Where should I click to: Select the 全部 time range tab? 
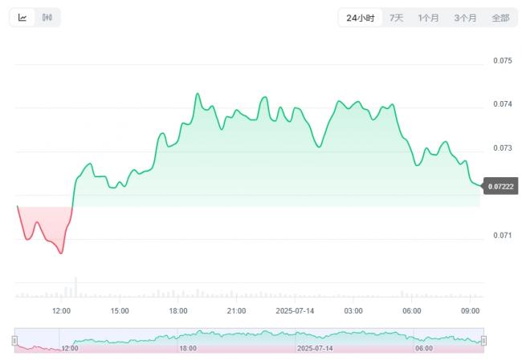[x=500, y=18]
